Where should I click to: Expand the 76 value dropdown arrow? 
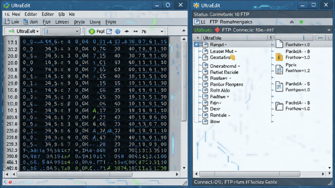162,32
